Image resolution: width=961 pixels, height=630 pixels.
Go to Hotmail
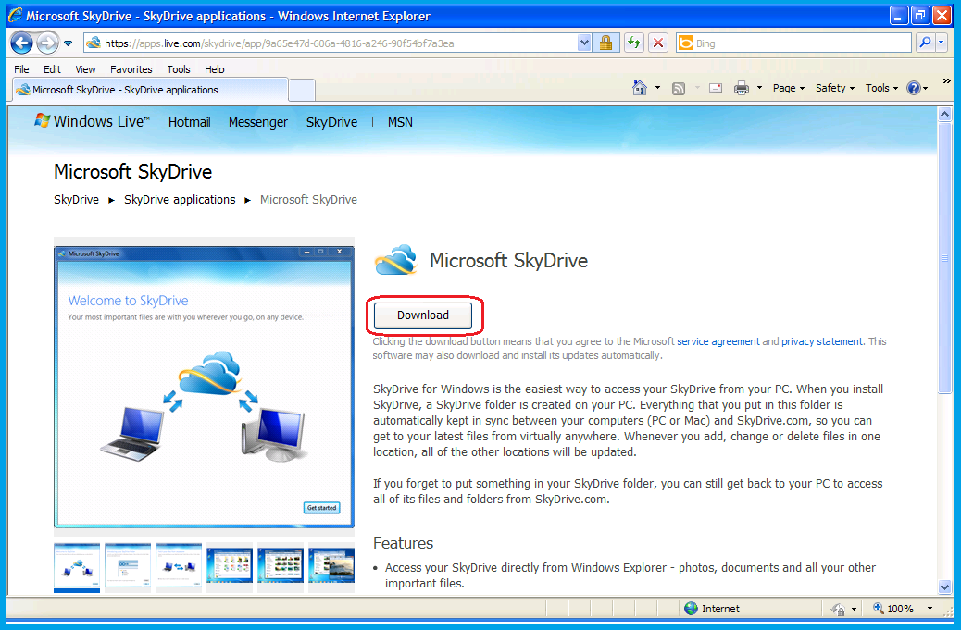pos(190,122)
